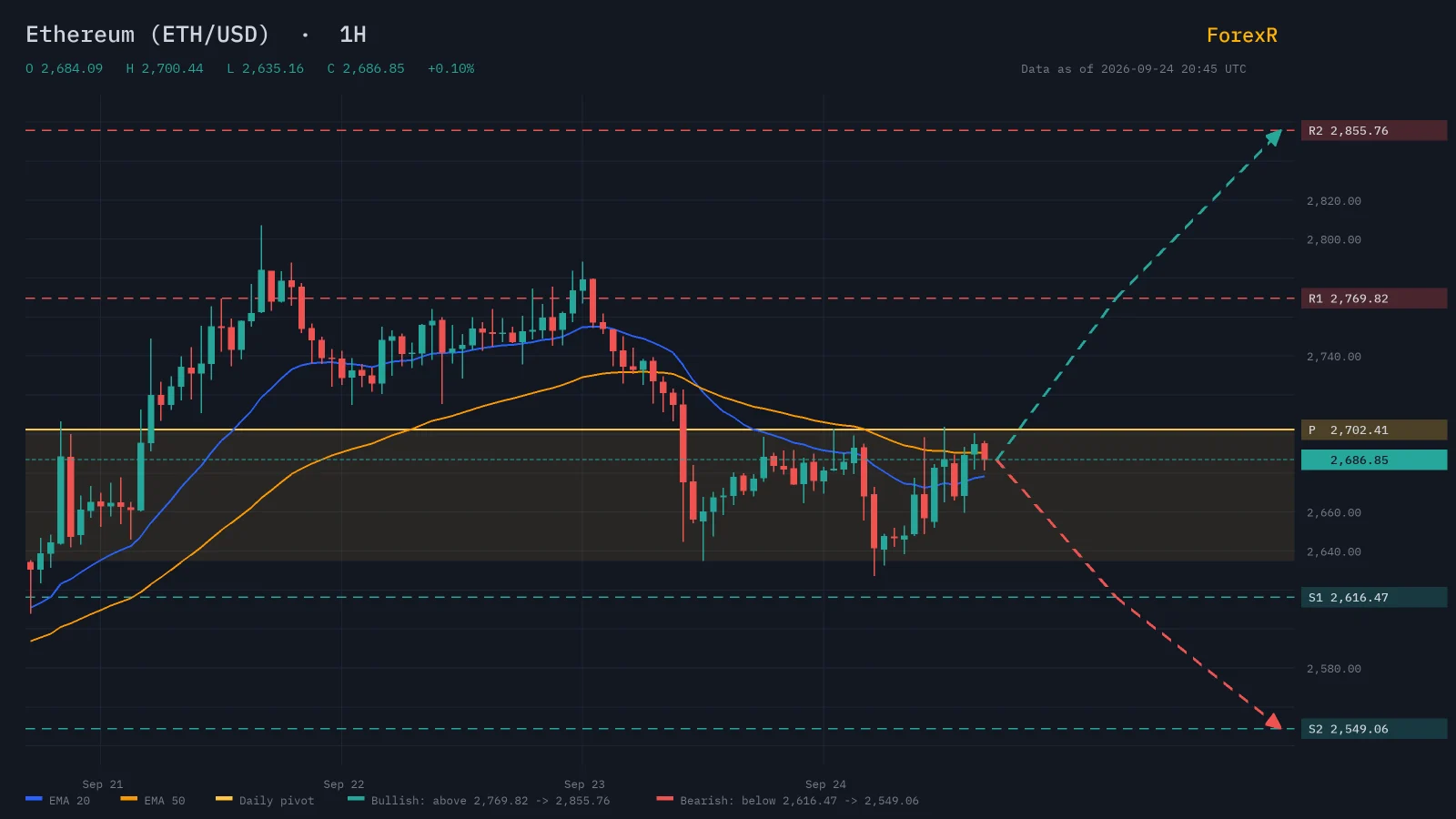
Task: Click the Ethereum (ETH/USD) chart title
Action: [x=147, y=35]
